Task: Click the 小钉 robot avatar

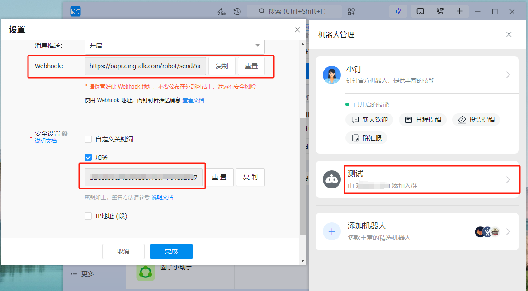Action: pyautogui.click(x=332, y=75)
